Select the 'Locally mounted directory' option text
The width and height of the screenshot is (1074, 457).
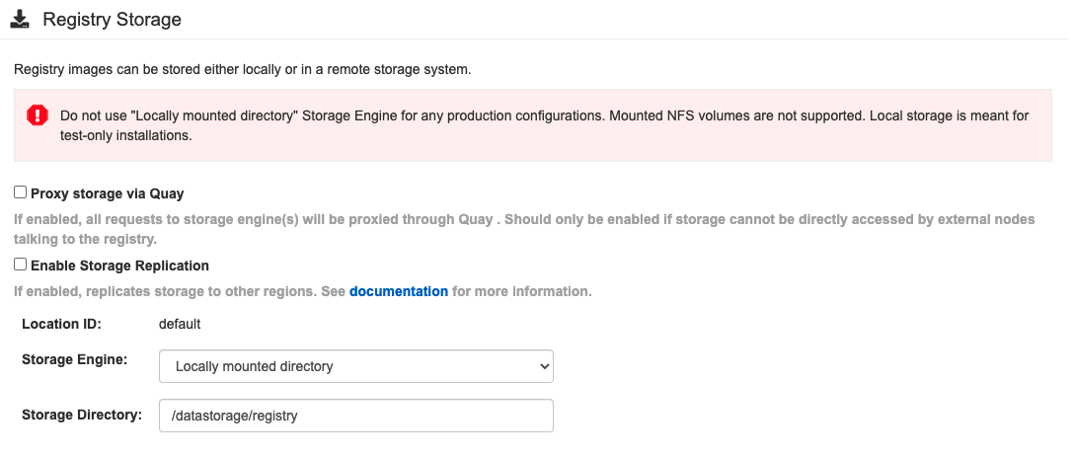pos(255,366)
